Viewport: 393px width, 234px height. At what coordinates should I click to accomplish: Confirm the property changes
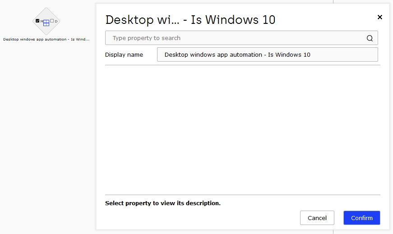(362, 218)
